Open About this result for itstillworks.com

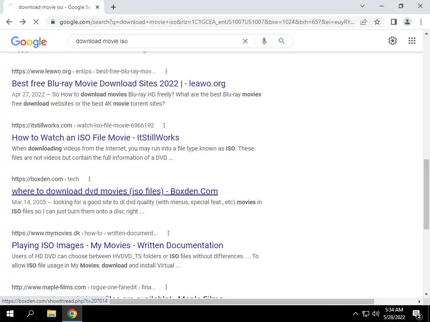[164, 125]
